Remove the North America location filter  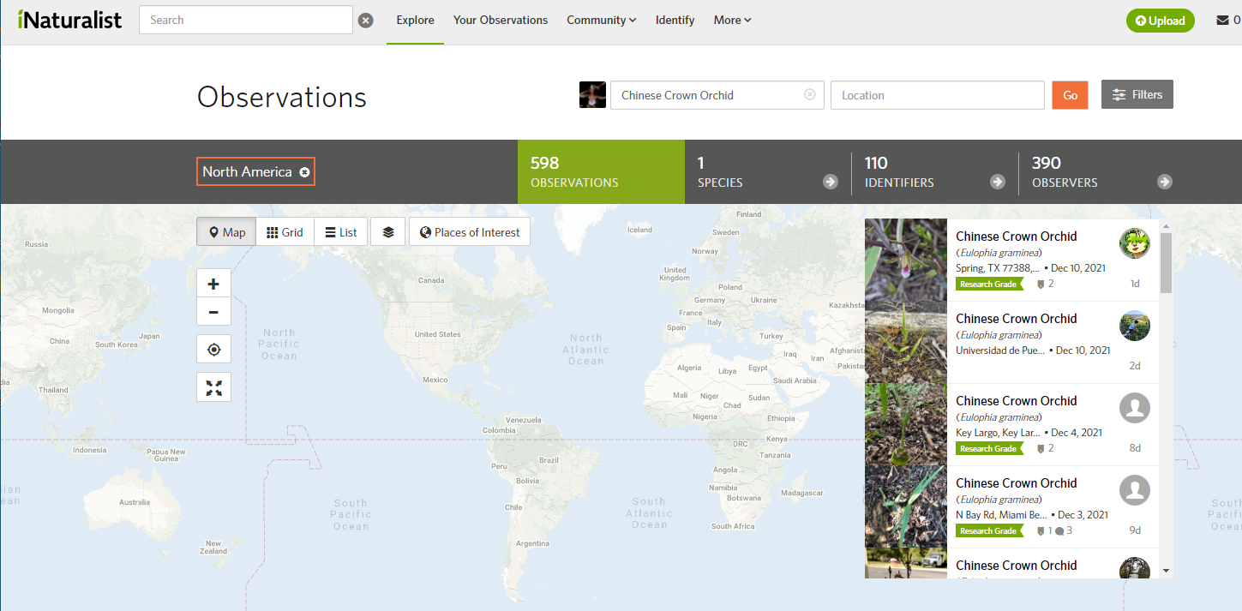[x=305, y=171]
